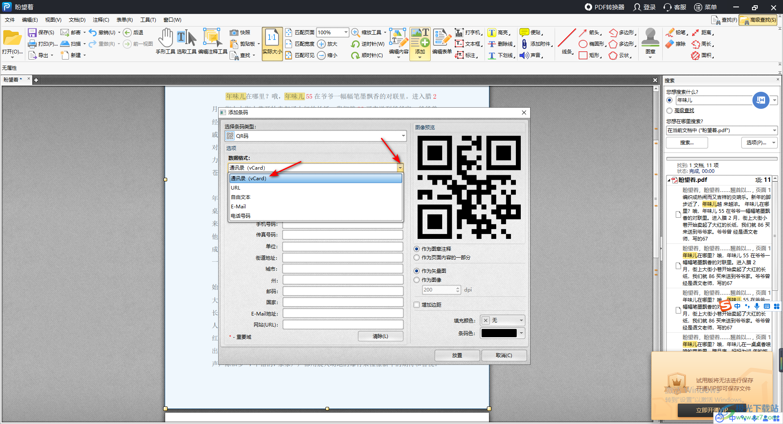Choose Phone number (电话号码) format option
Screen dimensions: 783x424
click(x=316, y=216)
